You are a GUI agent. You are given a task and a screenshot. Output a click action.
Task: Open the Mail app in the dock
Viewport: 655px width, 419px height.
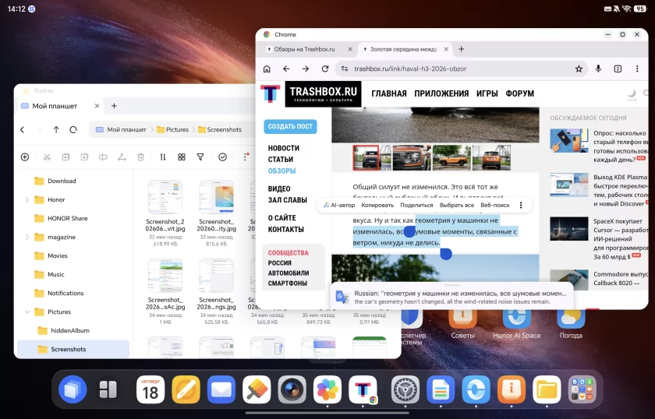point(221,389)
